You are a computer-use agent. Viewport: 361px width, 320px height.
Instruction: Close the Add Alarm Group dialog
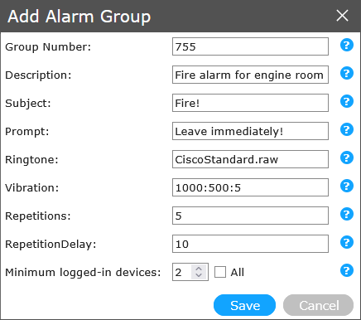point(342,16)
